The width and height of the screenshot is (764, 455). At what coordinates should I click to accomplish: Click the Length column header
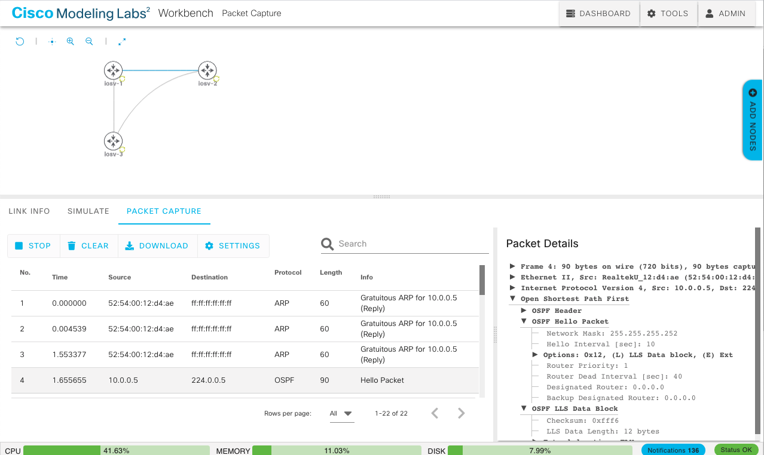[331, 272]
